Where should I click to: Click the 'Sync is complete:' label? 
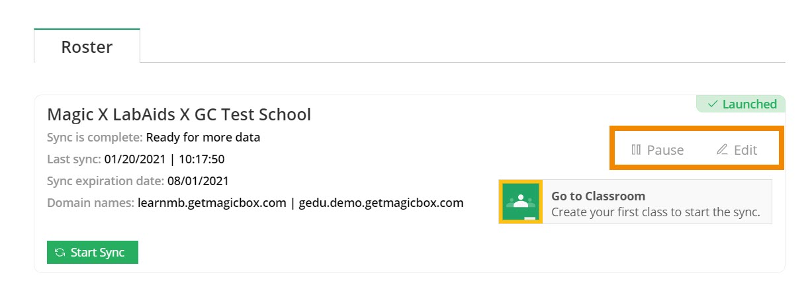(x=95, y=138)
